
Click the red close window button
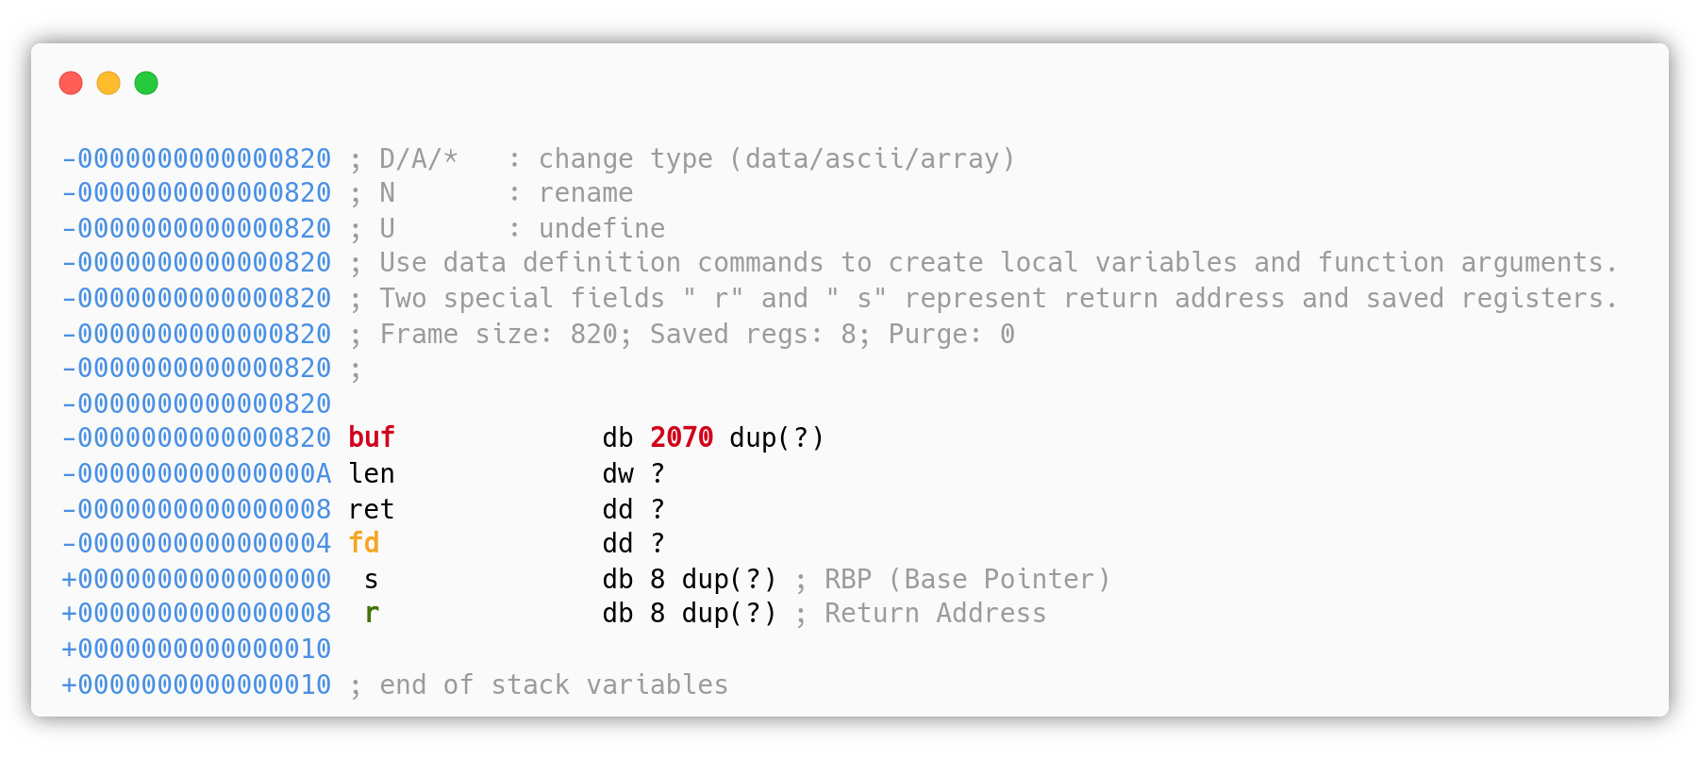coord(71,83)
